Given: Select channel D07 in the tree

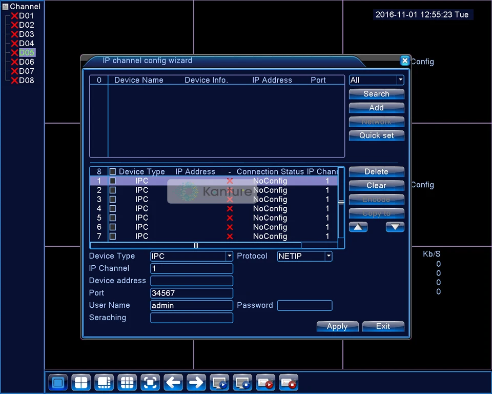Looking at the screenshot, I should point(26,71).
